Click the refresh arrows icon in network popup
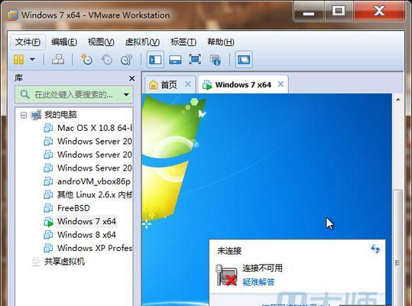This screenshot has height=306, width=412. pyautogui.click(x=375, y=249)
